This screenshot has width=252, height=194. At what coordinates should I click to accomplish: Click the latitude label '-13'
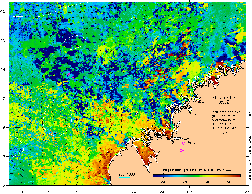pyautogui.click(x=3, y=40)
